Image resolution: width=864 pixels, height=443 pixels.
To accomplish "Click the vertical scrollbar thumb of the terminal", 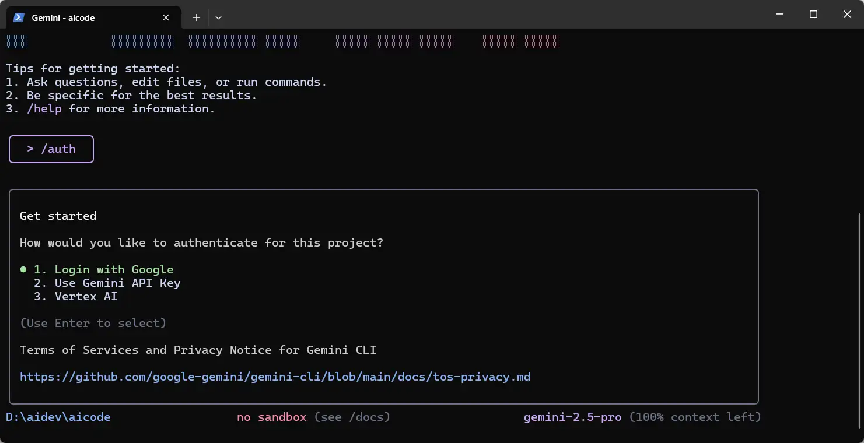I will click(860, 321).
